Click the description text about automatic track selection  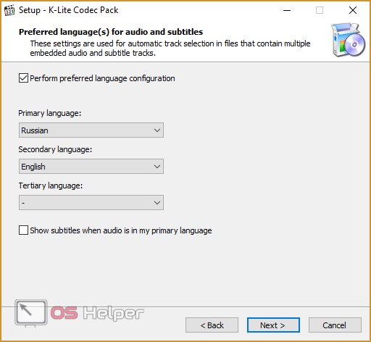tap(170, 48)
